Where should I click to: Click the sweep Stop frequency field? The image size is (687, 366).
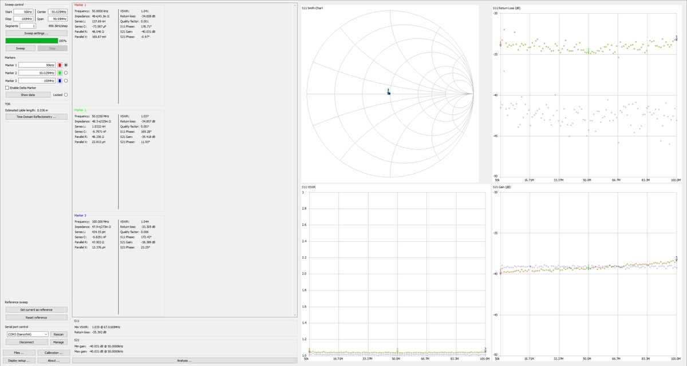(23, 19)
